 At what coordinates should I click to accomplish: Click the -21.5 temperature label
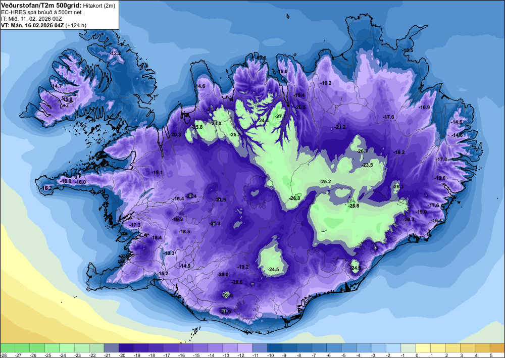tap(220, 200)
